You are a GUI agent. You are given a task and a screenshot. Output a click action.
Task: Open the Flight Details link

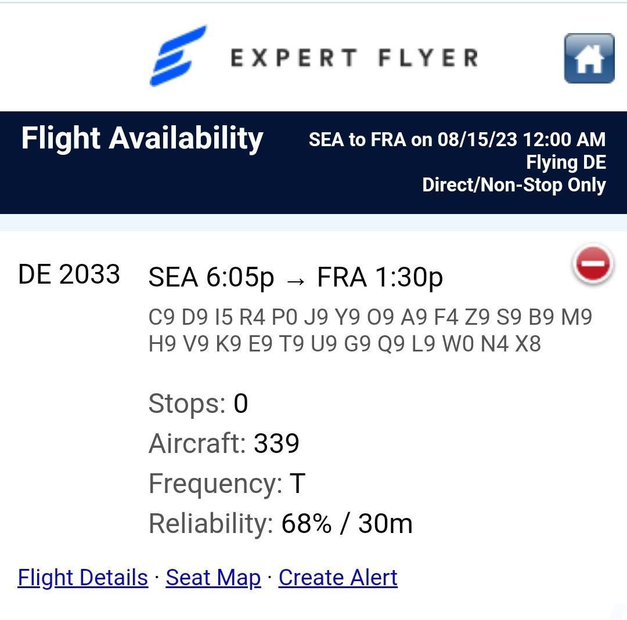83,578
